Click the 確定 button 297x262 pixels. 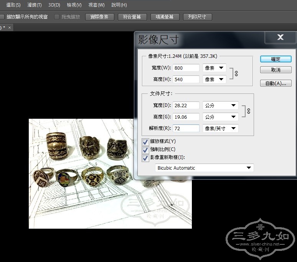coord(276,59)
